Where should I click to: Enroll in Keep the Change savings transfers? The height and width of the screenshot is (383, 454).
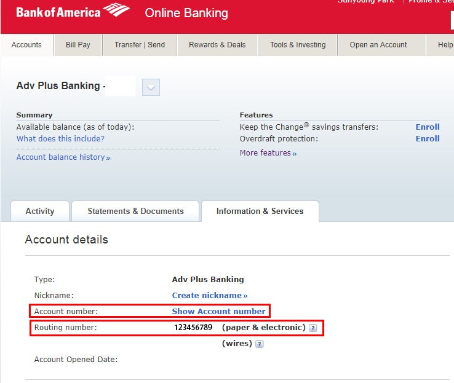[x=428, y=127]
